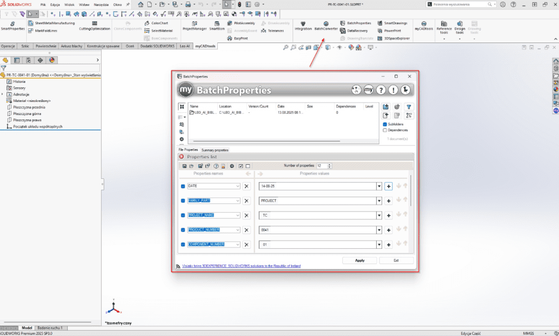Open the Integration tool
559x336 pixels.
(303, 26)
